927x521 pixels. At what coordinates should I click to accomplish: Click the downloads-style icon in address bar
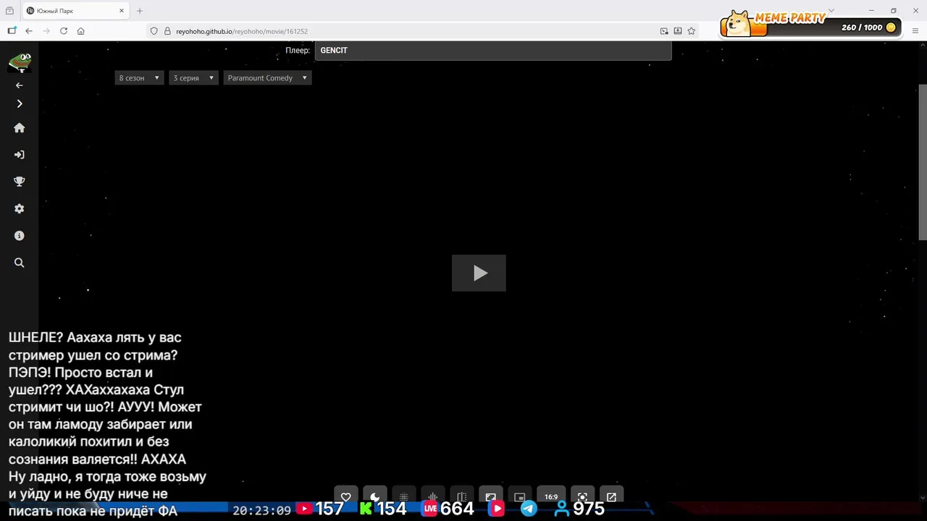point(678,31)
